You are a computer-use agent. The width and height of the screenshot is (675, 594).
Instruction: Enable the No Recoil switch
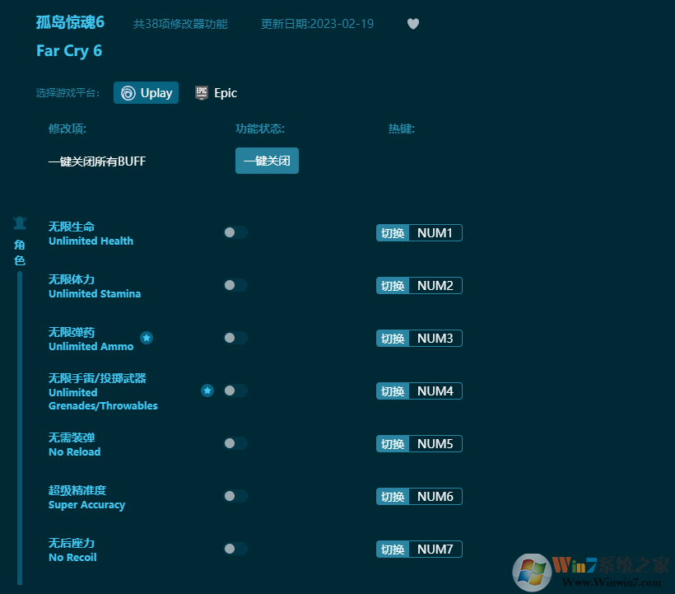click(235, 549)
